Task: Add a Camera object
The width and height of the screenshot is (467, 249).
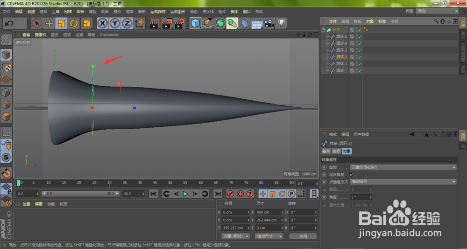Action: (269, 23)
